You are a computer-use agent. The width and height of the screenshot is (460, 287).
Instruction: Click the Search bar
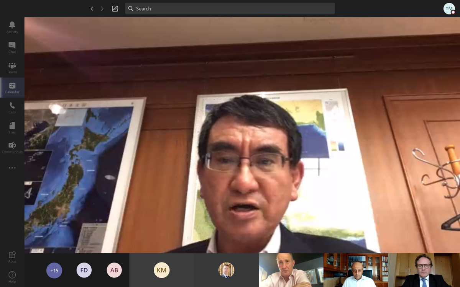point(230,8)
